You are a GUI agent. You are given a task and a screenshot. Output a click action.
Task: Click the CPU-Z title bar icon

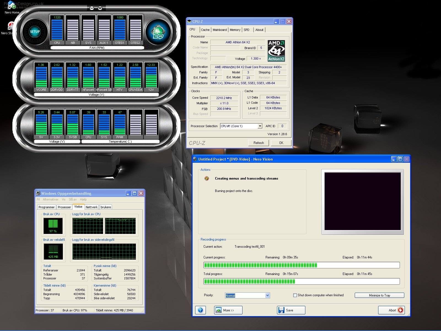(x=189, y=22)
